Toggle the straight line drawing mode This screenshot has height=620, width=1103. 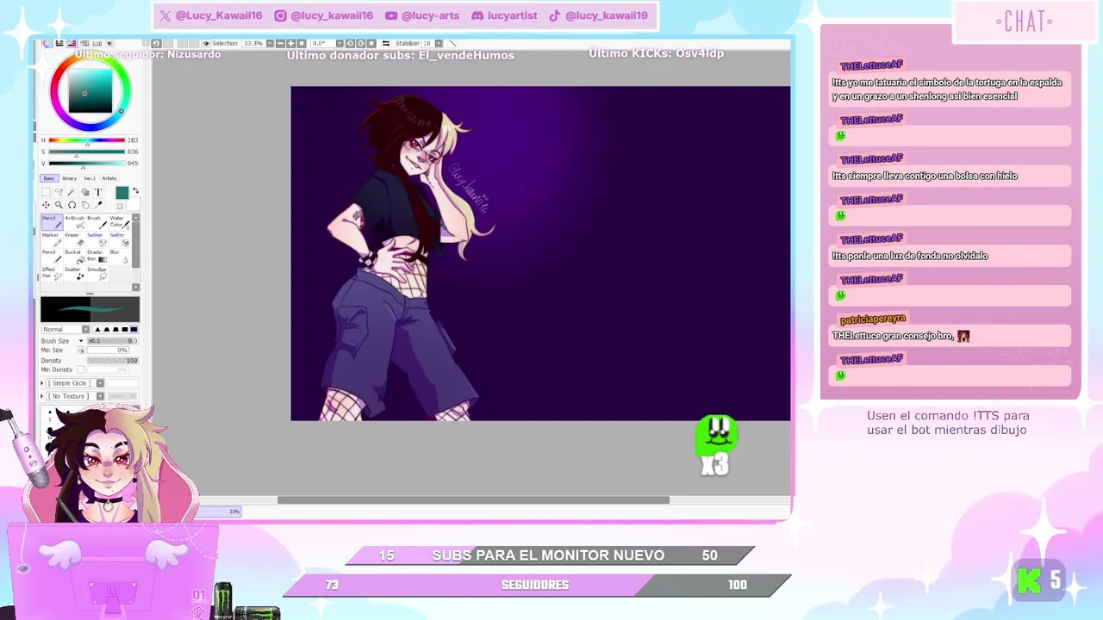point(452,43)
